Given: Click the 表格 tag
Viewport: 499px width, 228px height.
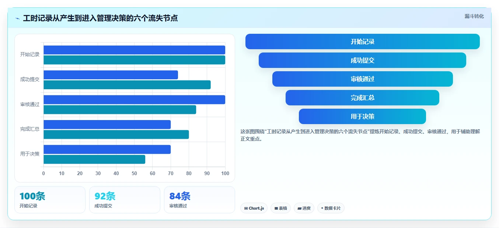Looking at the screenshot, I should (280, 208).
